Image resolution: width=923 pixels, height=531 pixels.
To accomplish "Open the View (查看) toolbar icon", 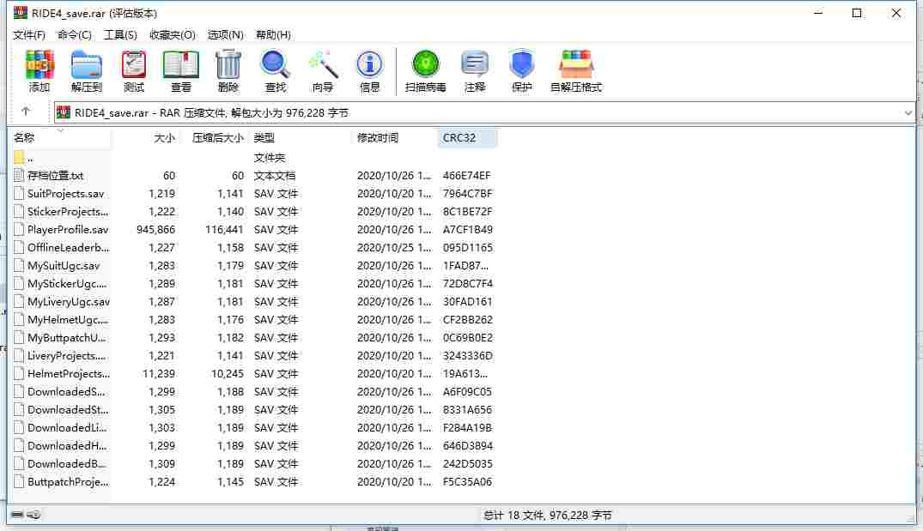I will [180, 70].
